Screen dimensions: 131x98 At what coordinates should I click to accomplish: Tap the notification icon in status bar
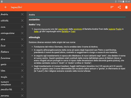[x=2, y=2]
